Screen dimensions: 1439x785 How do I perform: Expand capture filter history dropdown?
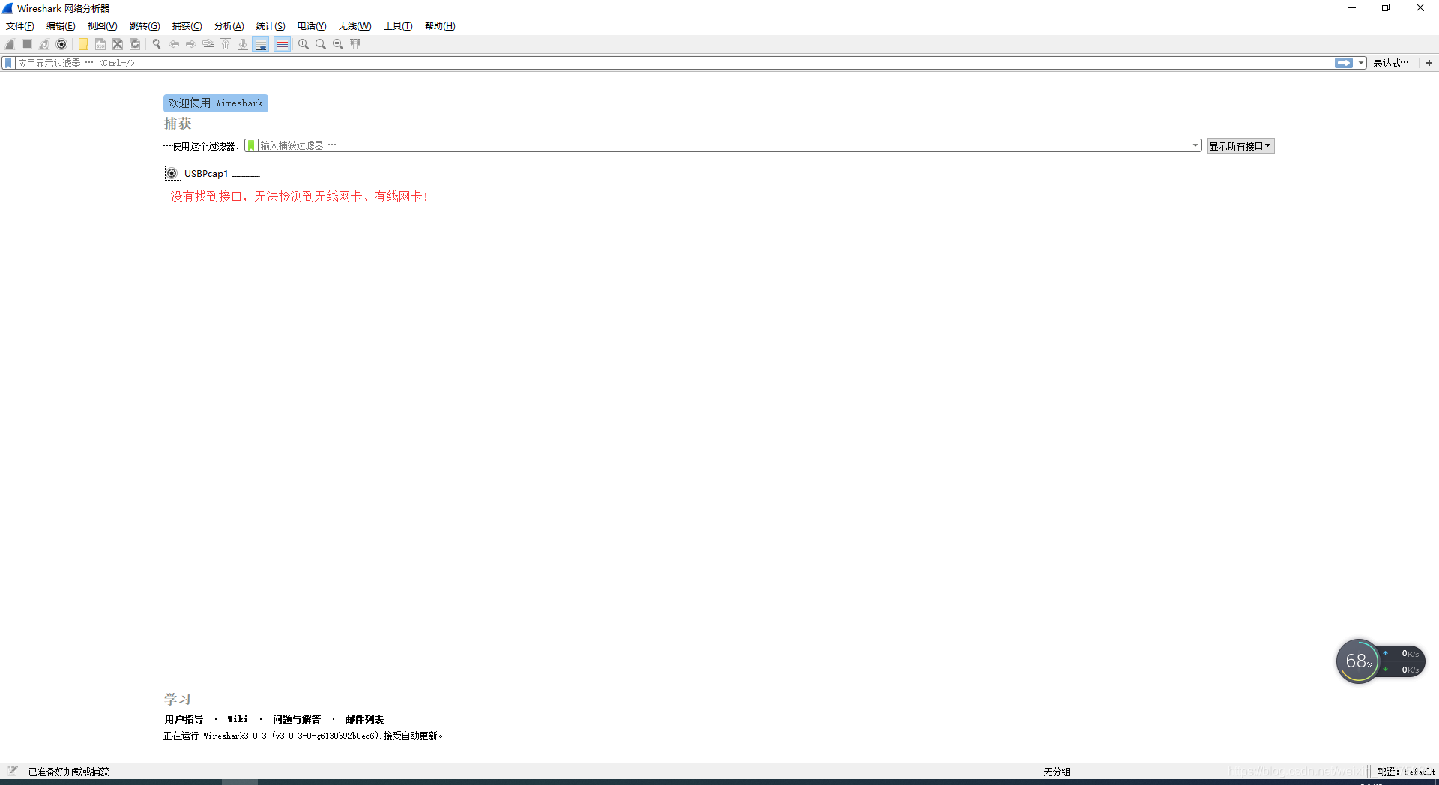(1195, 145)
